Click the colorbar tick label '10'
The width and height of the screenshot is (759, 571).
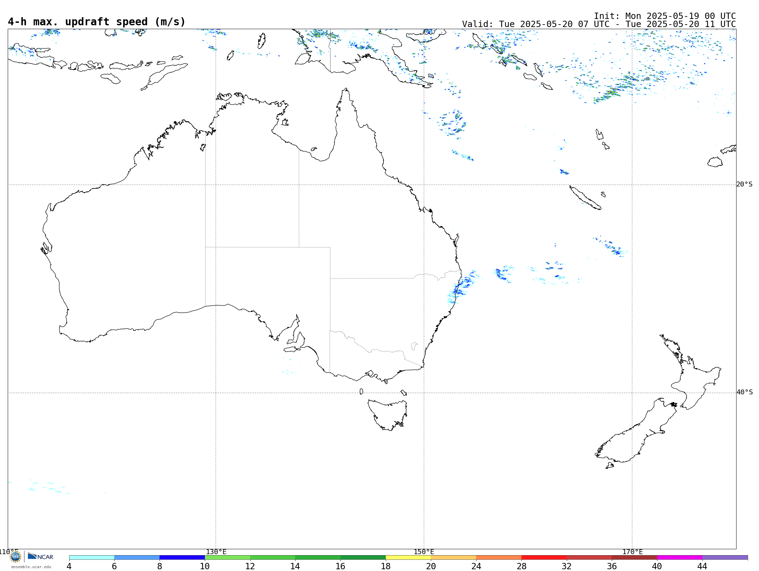pos(205,566)
